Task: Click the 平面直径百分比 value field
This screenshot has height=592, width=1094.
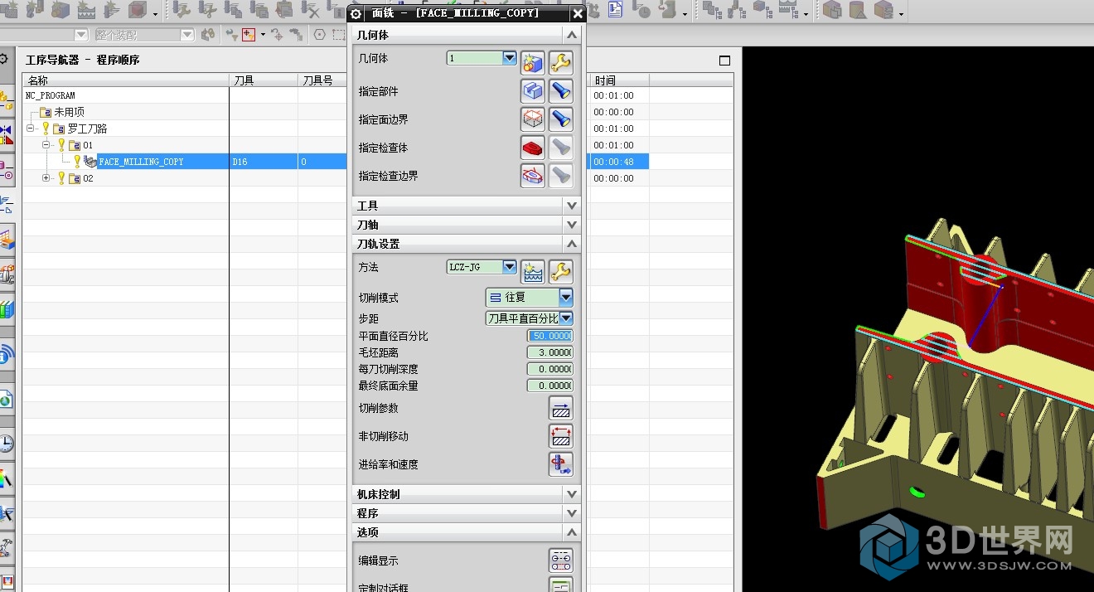Action: coord(550,336)
